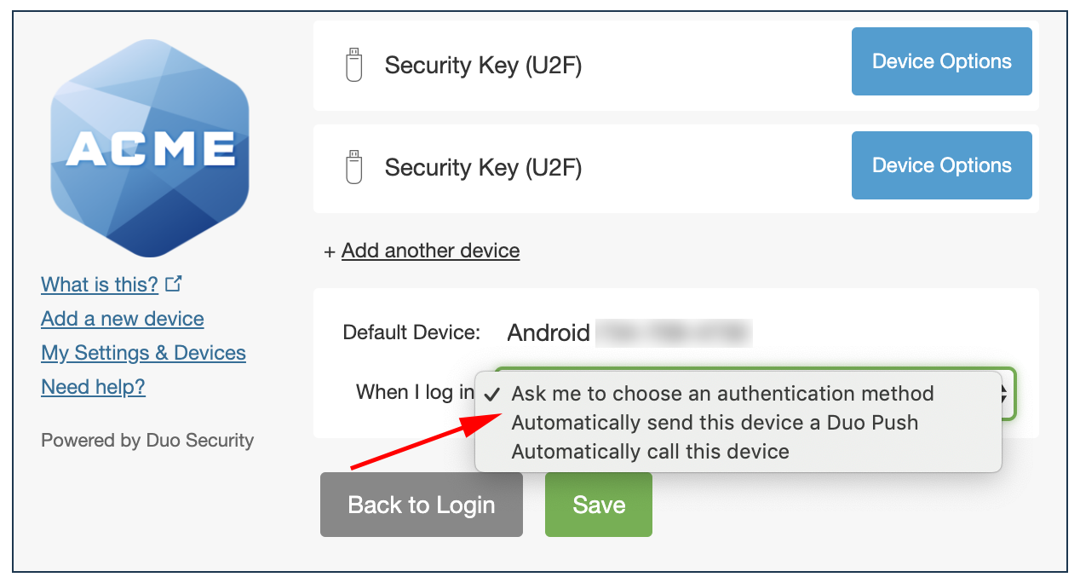This screenshot has width=1080, height=583.
Task: Pick "Automatically call this device" option
Action: pos(650,451)
